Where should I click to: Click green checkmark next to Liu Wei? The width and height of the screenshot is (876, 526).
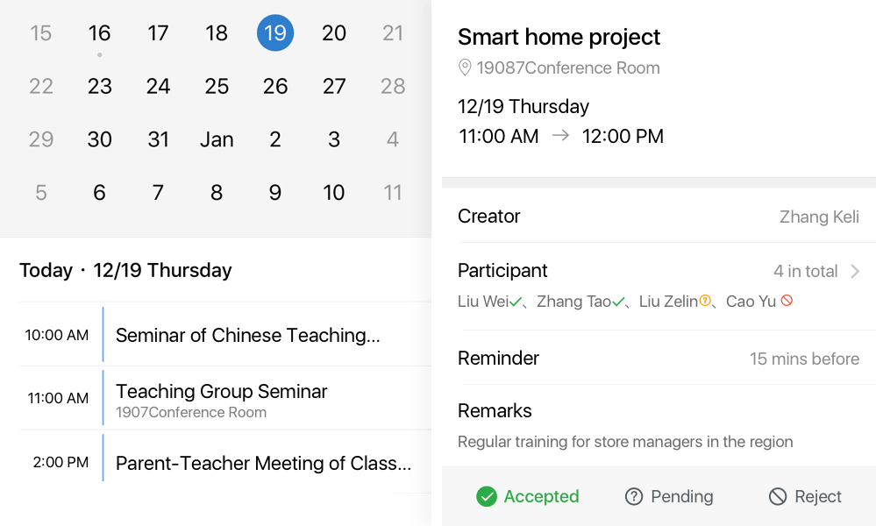pyautogui.click(x=516, y=302)
